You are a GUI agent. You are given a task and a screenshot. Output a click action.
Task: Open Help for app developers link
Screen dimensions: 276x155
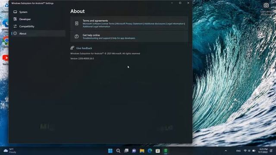pyautogui.click(x=124, y=38)
